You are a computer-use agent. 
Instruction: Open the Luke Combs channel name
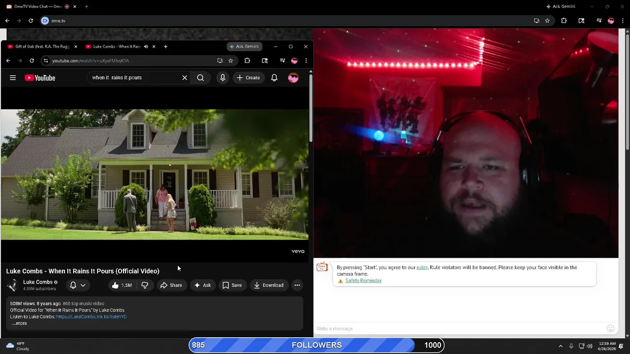(x=37, y=282)
